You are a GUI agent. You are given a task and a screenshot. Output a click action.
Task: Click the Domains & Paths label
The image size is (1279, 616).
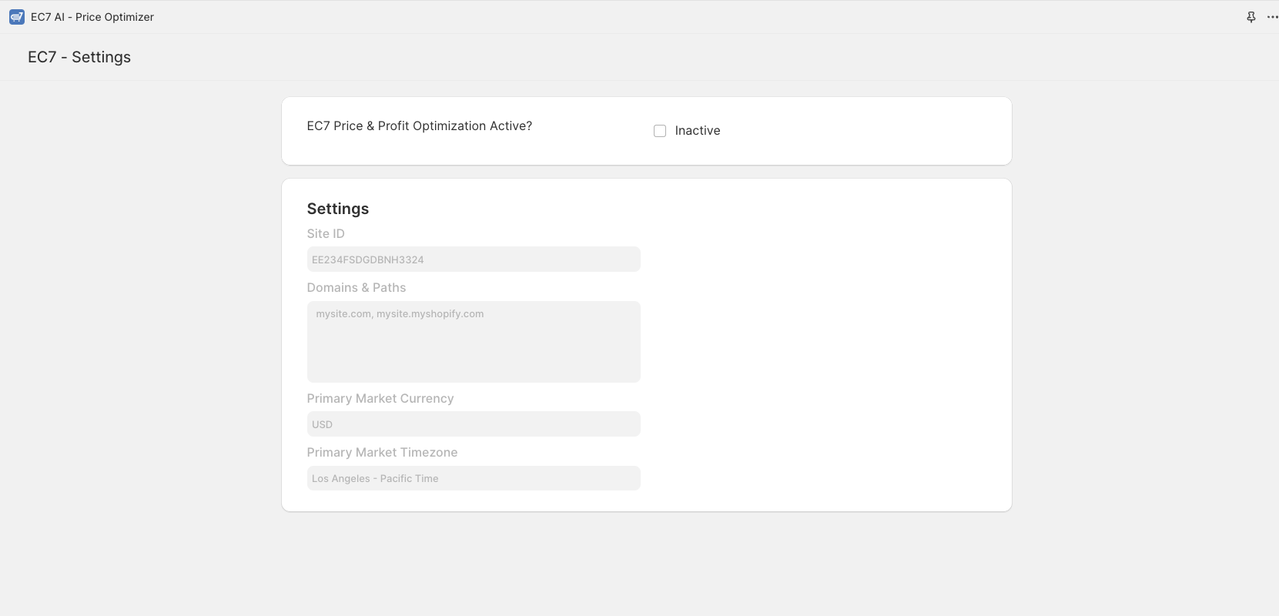357,287
